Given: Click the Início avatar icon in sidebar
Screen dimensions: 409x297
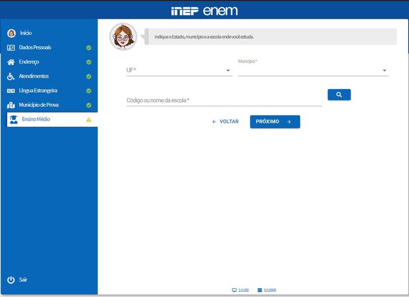Looking at the screenshot, I should 11,33.
